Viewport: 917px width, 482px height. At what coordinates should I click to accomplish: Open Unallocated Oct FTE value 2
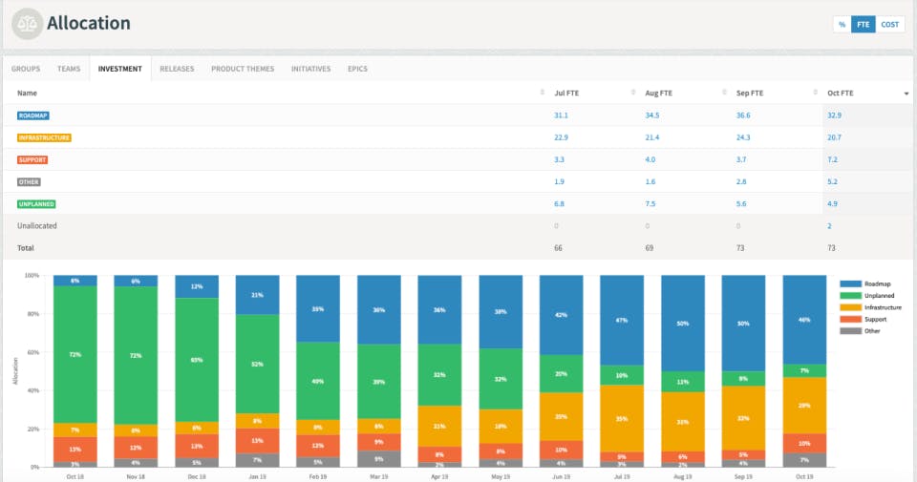(x=829, y=226)
